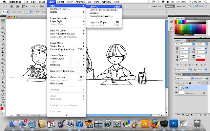Select the History Brush tool
Image resolution: width=210 pixels, height=131 pixels.
[x=3, y=55]
